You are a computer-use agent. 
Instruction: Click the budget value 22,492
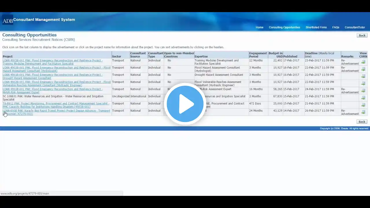click(277, 60)
